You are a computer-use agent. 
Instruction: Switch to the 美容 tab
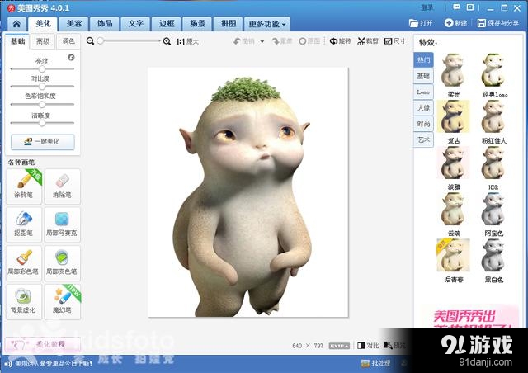click(x=74, y=24)
